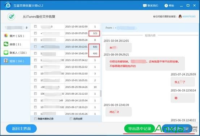The image size is (200, 136).
Task: Click the green contacts message icon
Action: point(6,53)
